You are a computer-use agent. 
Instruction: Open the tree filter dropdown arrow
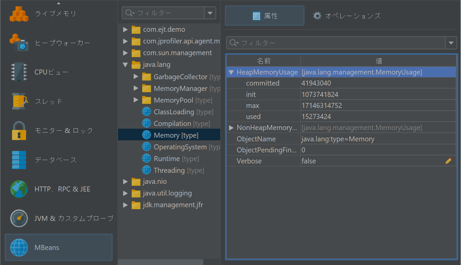(210, 13)
